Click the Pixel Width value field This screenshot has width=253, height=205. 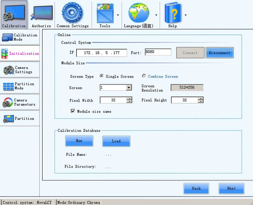pos(113,100)
